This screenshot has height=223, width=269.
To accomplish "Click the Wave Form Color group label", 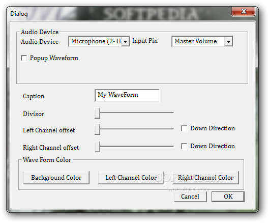I will click(x=47, y=160).
